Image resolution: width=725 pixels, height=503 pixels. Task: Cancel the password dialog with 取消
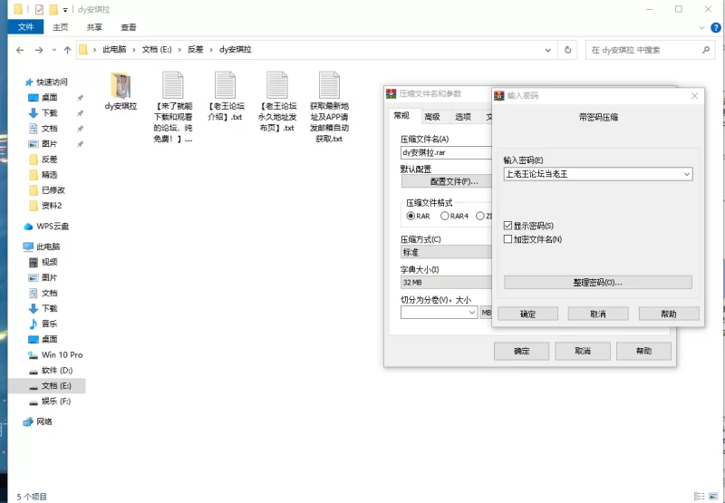[598, 314]
